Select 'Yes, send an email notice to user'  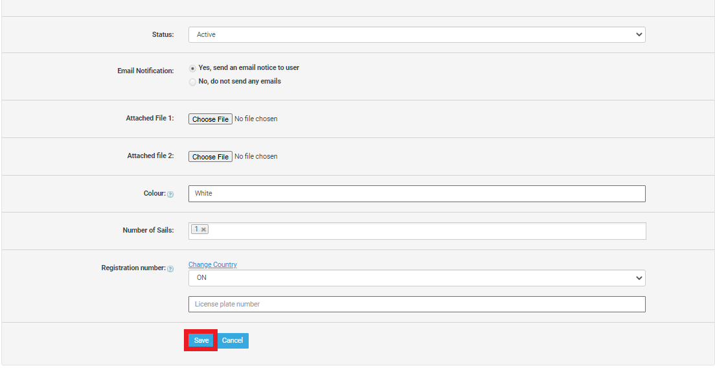192,68
